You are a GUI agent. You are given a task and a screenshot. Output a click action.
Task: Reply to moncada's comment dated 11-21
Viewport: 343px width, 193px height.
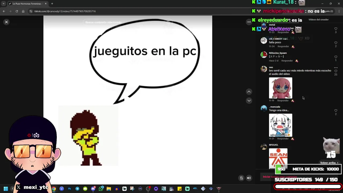(283, 139)
